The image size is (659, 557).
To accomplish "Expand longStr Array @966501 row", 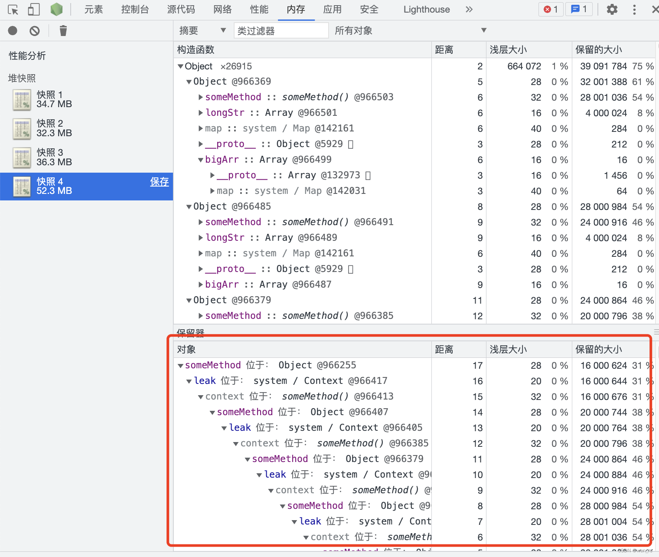I will [x=200, y=113].
